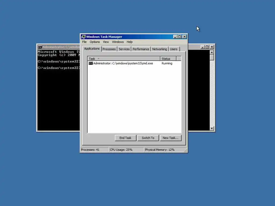Image resolution: width=275 pixels, height=206 pixels.
Task: Minimize the Command Prompt window
Action: tap(202, 47)
